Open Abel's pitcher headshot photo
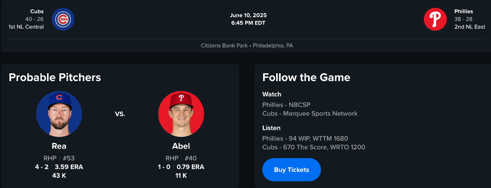Image resolution: width=491 pixels, height=188 pixels. [181, 114]
